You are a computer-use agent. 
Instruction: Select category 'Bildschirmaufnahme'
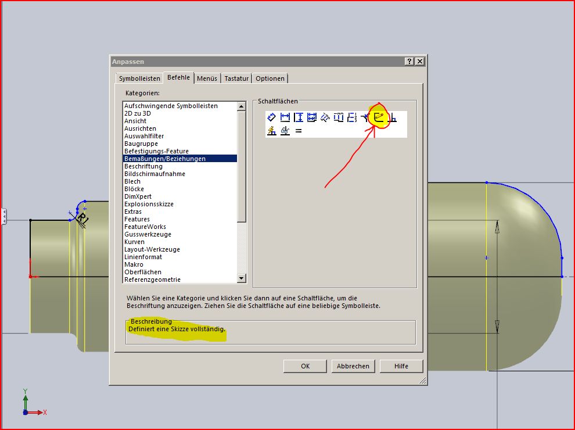pyautogui.click(x=179, y=174)
